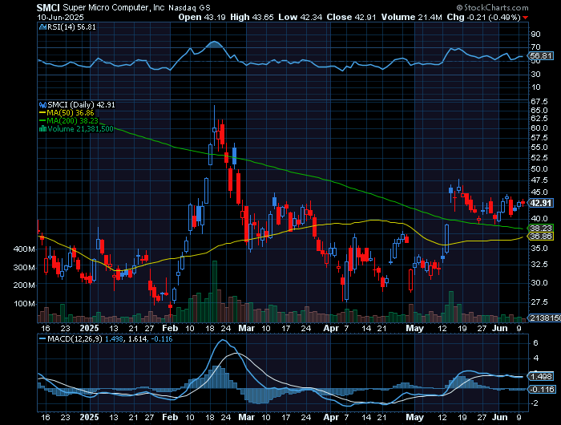The image size is (561, 425).
Task: Click the Super Micro Computer, Inc company name
Action: pyautogui.click(x=115, y=7)
